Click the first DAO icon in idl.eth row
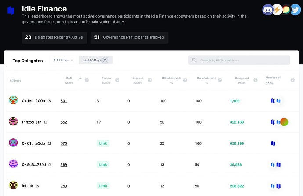The height and width of the screenshot is (196, 303). (272, 186)
